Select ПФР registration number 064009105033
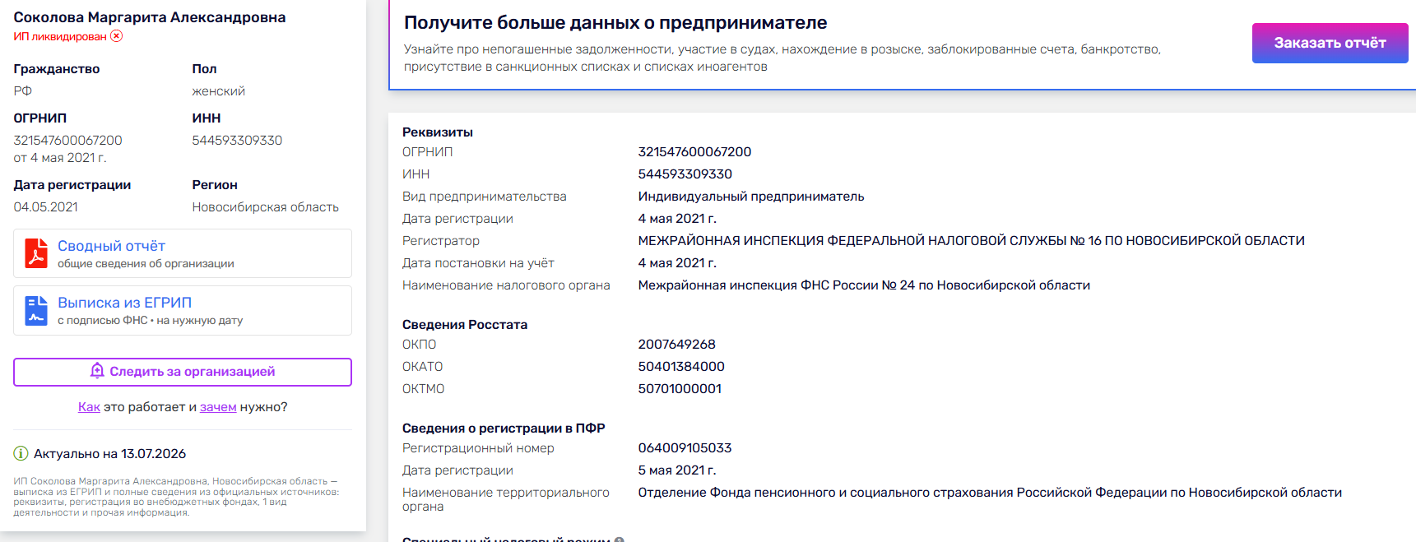 click(x=685, y=448)
